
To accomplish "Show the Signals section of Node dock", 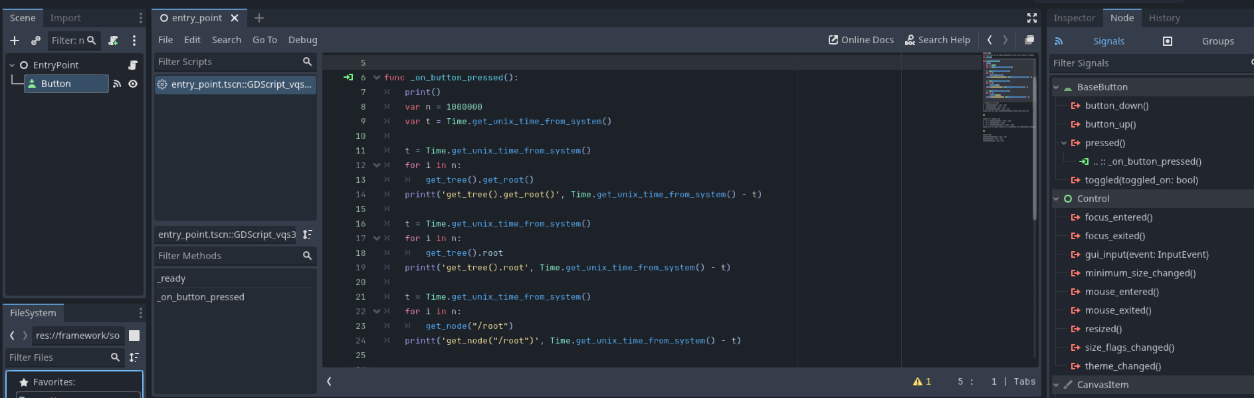I will click(x=1108, y=41).
